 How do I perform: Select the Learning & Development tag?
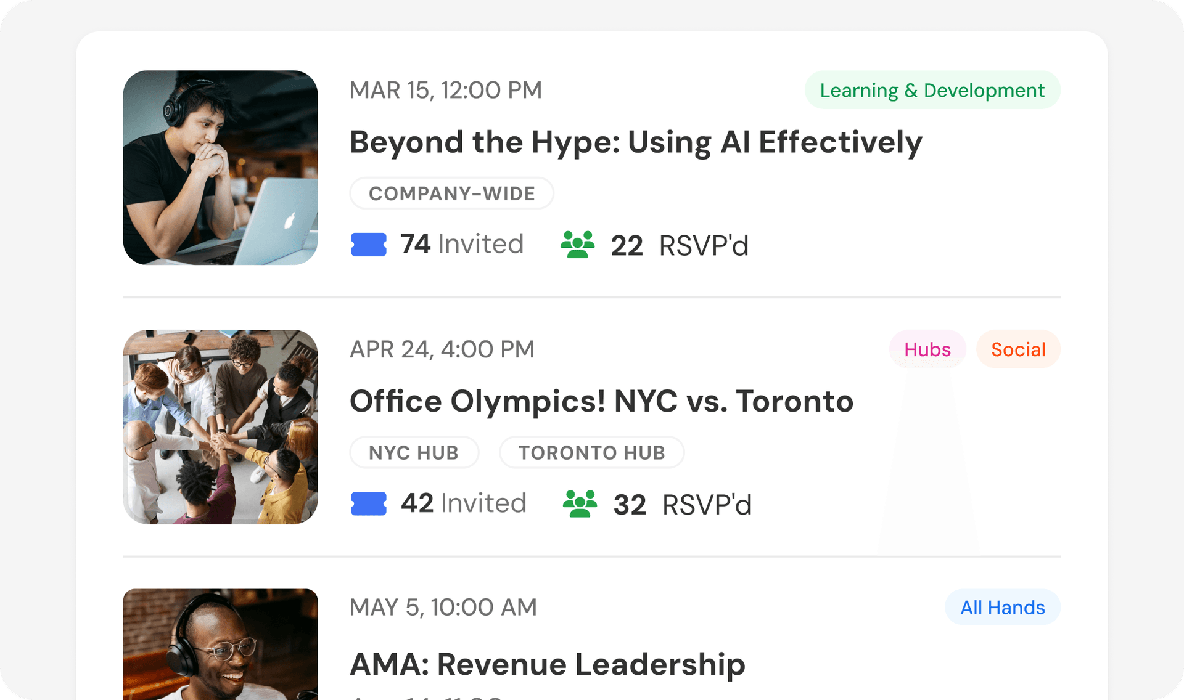click(932, 90)
